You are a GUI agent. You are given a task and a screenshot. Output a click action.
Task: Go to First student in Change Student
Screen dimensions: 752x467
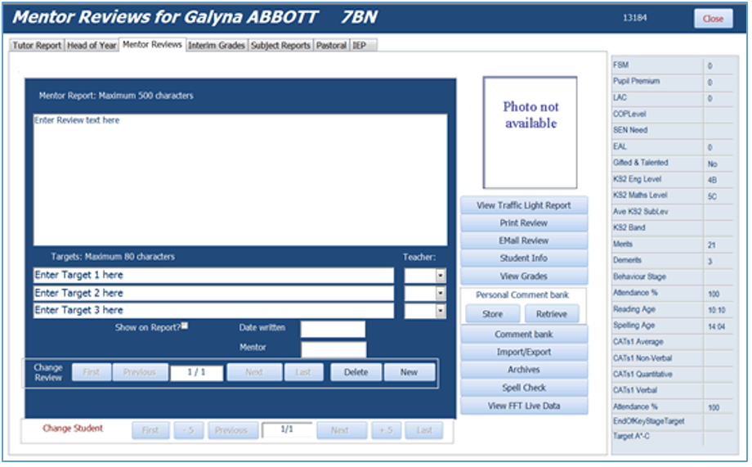click(150, 430)
